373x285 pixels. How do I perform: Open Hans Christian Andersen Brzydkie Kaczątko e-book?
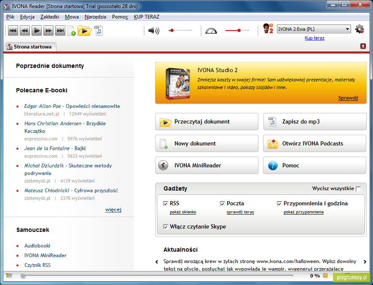point(65,127)
